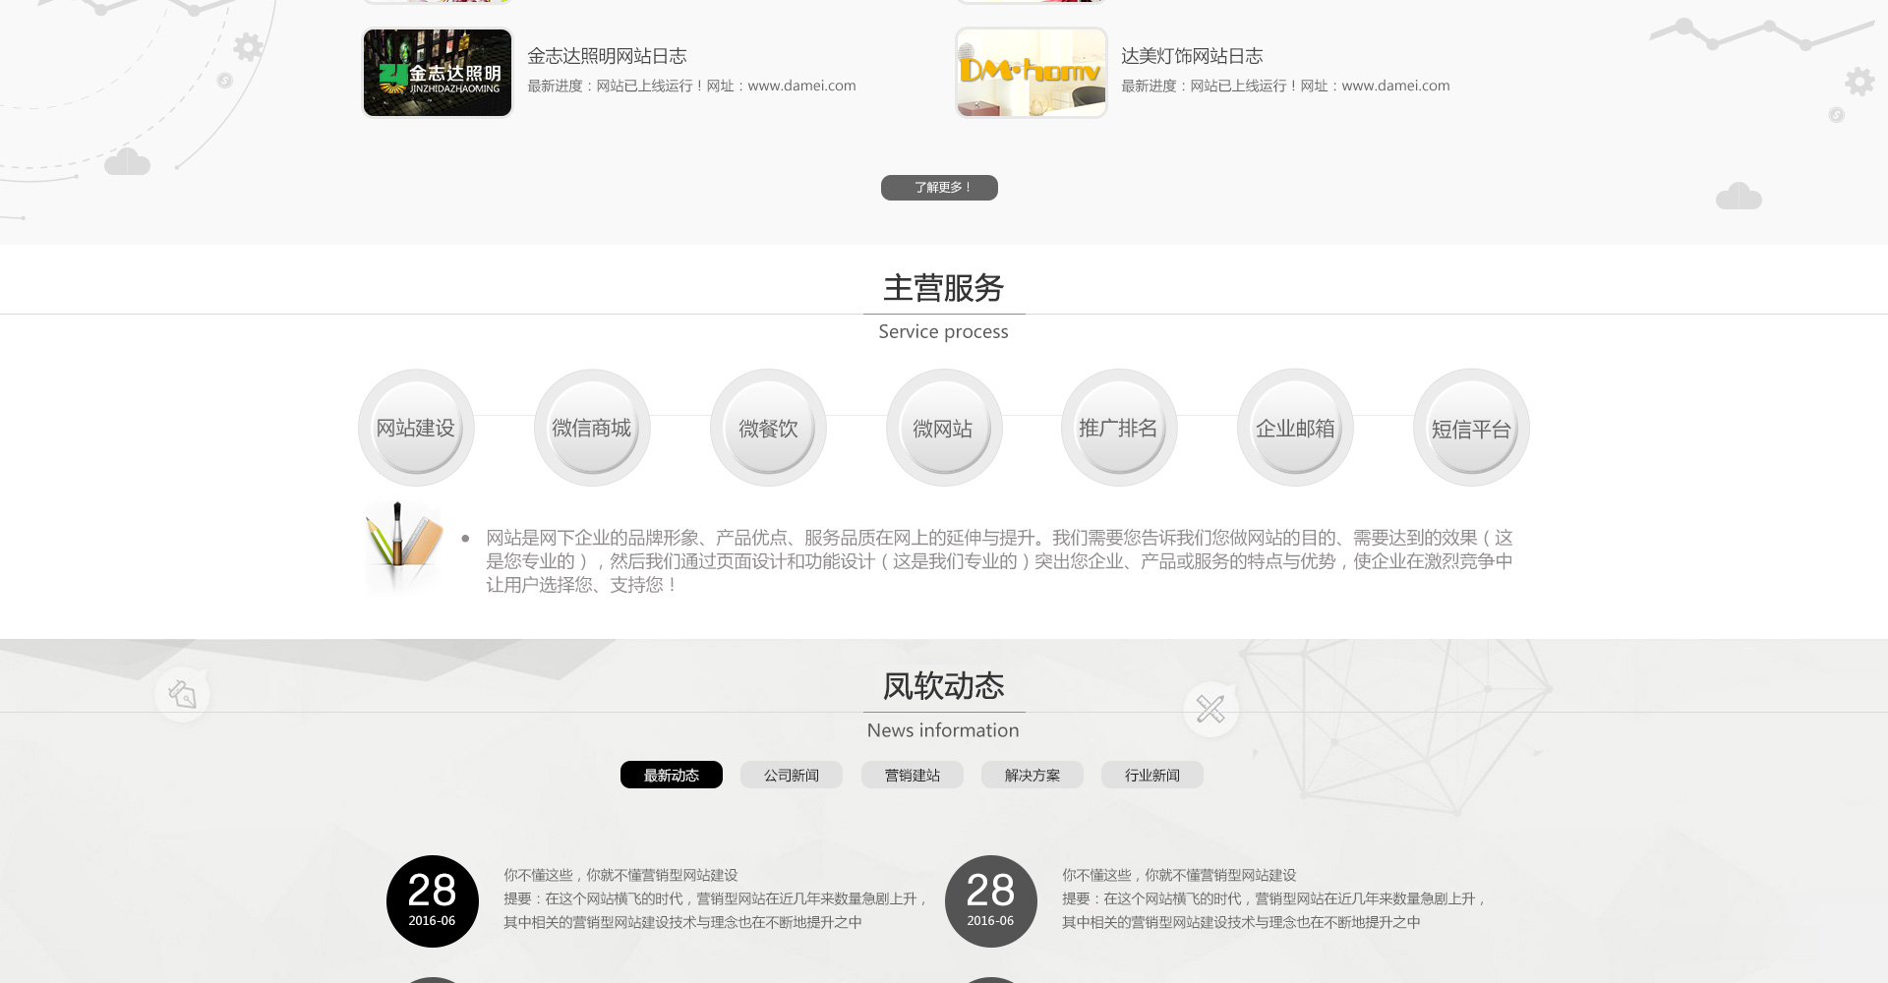Click the DM-home logo thumbnail
Viewport: 1888px width, 983px height.
pyautogui.click(x=1031, y=73)
